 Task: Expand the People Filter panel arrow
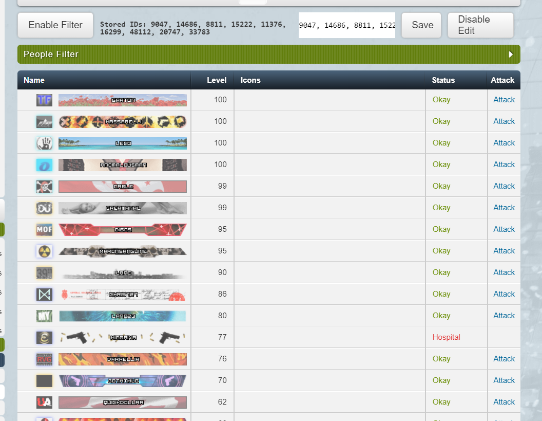click(511, 54)
